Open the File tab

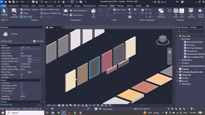coord(4,6)
